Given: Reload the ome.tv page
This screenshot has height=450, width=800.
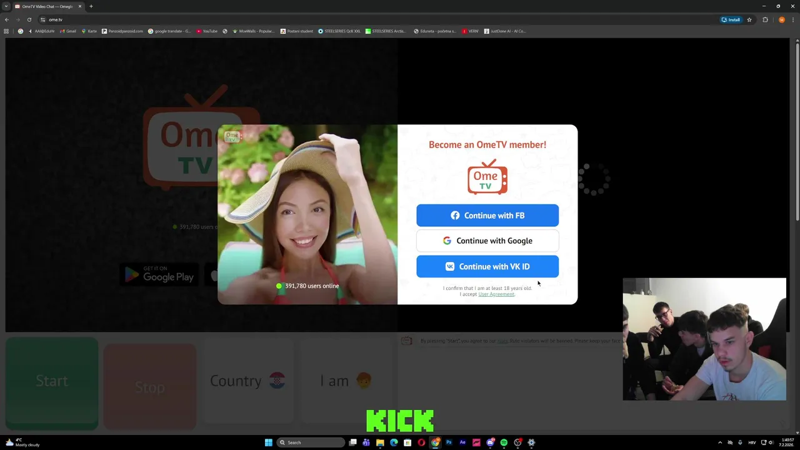Looking at the screenshot, I should coord(29,19).
